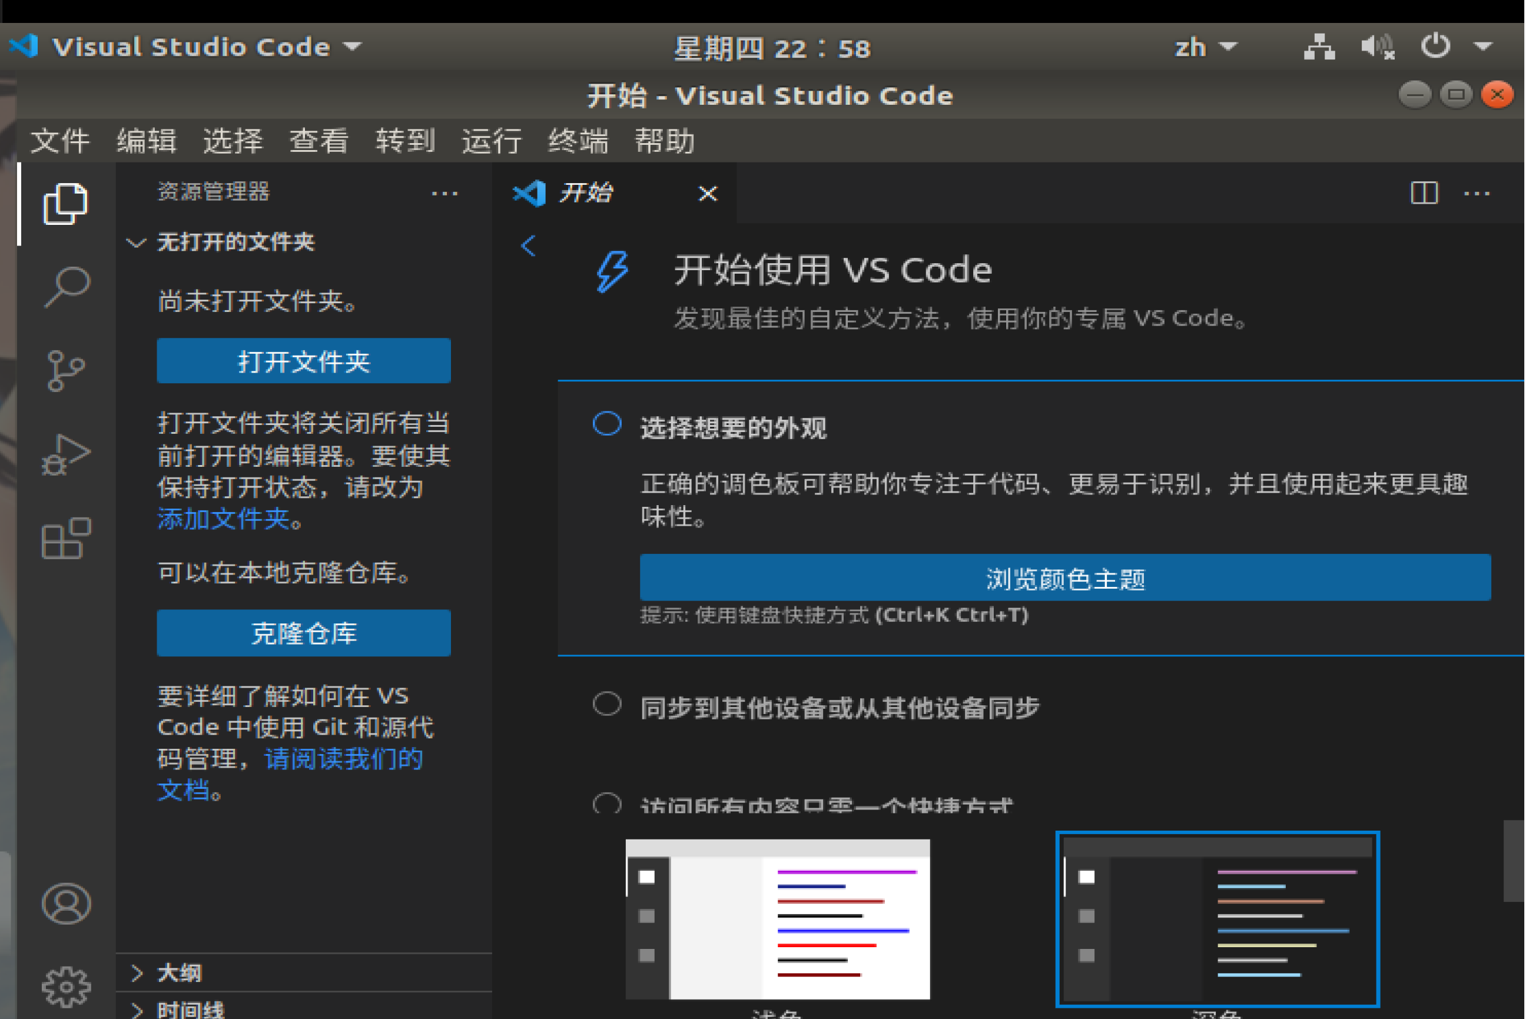This screenshot has width=1526, height=1019.
Task: Click the VS Code logo in top bar
Action: (x=24, y=46)
